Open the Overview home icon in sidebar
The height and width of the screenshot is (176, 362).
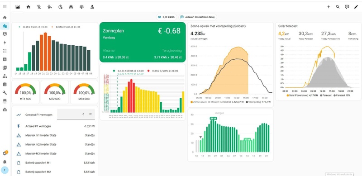coord(5,18)
